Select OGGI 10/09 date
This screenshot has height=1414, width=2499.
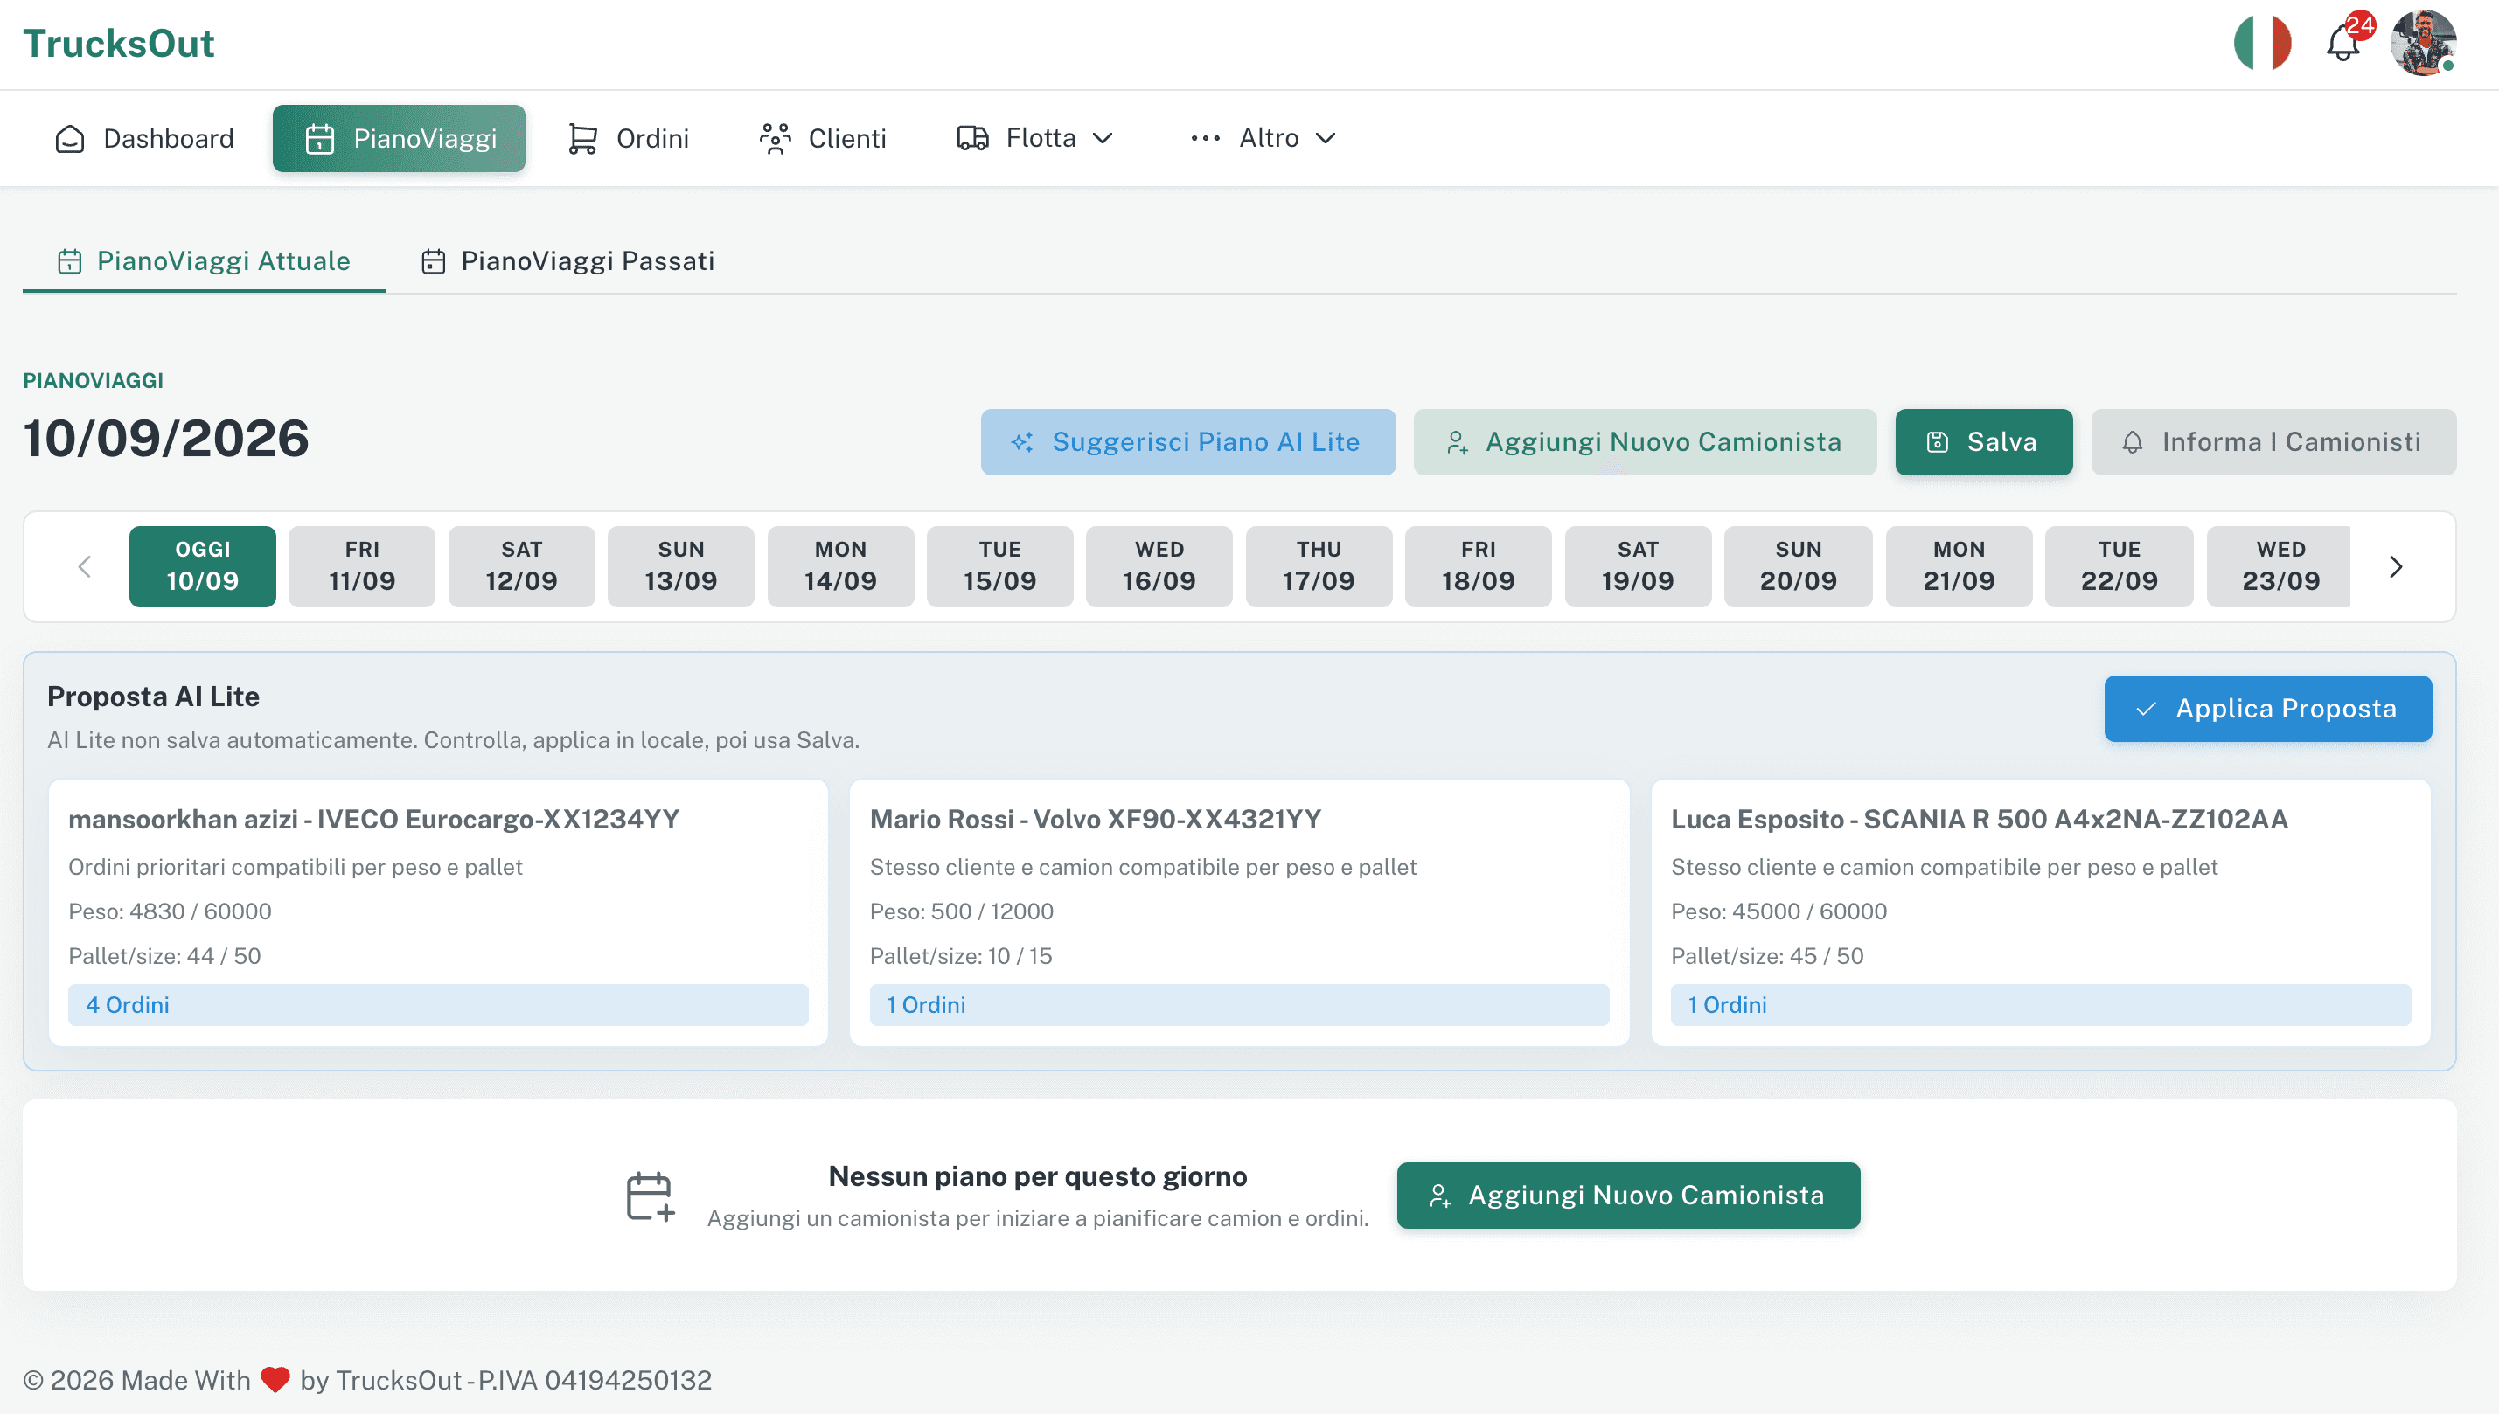[202, 566]
